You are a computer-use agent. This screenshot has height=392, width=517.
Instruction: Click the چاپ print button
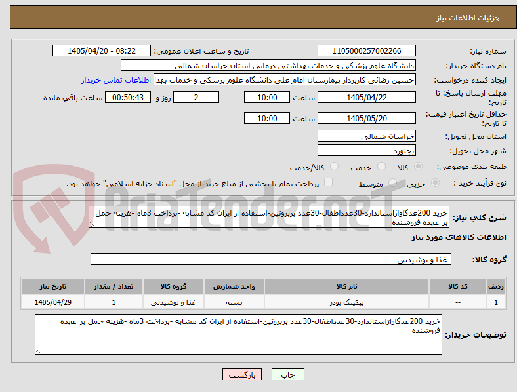288,374
